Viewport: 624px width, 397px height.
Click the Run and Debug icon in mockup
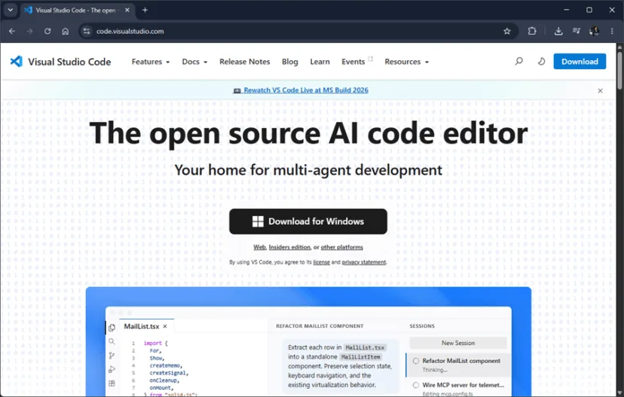point(112,369)
